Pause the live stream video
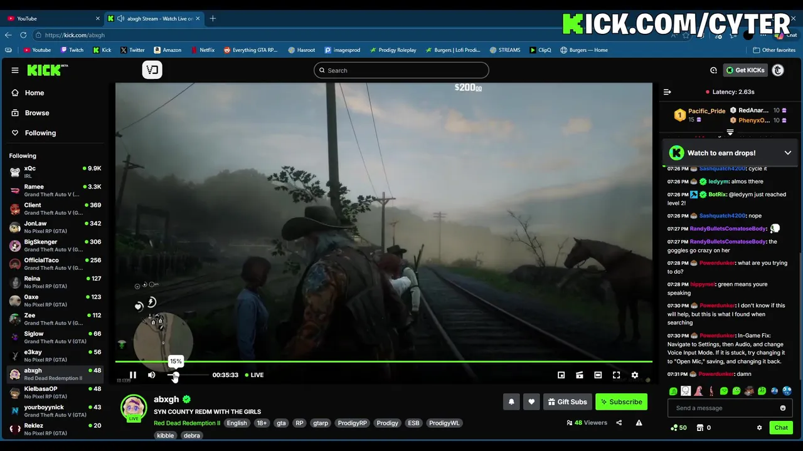Viewport: 803px width, 451px height. 133,375
